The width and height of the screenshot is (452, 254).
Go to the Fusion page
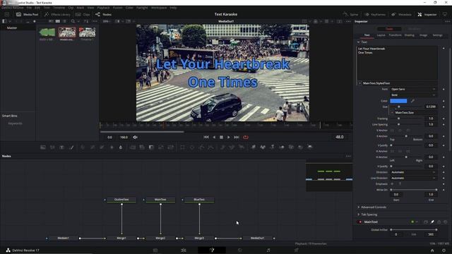click(x=212, y=250)
